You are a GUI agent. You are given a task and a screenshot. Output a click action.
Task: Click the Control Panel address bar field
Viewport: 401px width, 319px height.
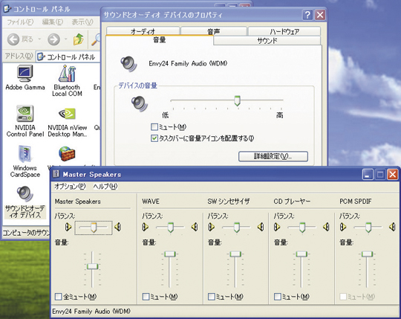(68, 57)
